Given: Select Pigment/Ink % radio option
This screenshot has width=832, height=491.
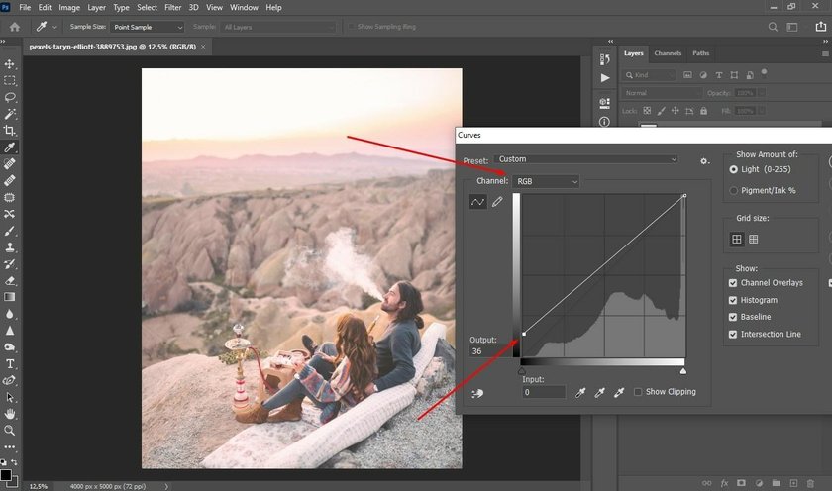Looking at the screenshot, I should point(733,190).
